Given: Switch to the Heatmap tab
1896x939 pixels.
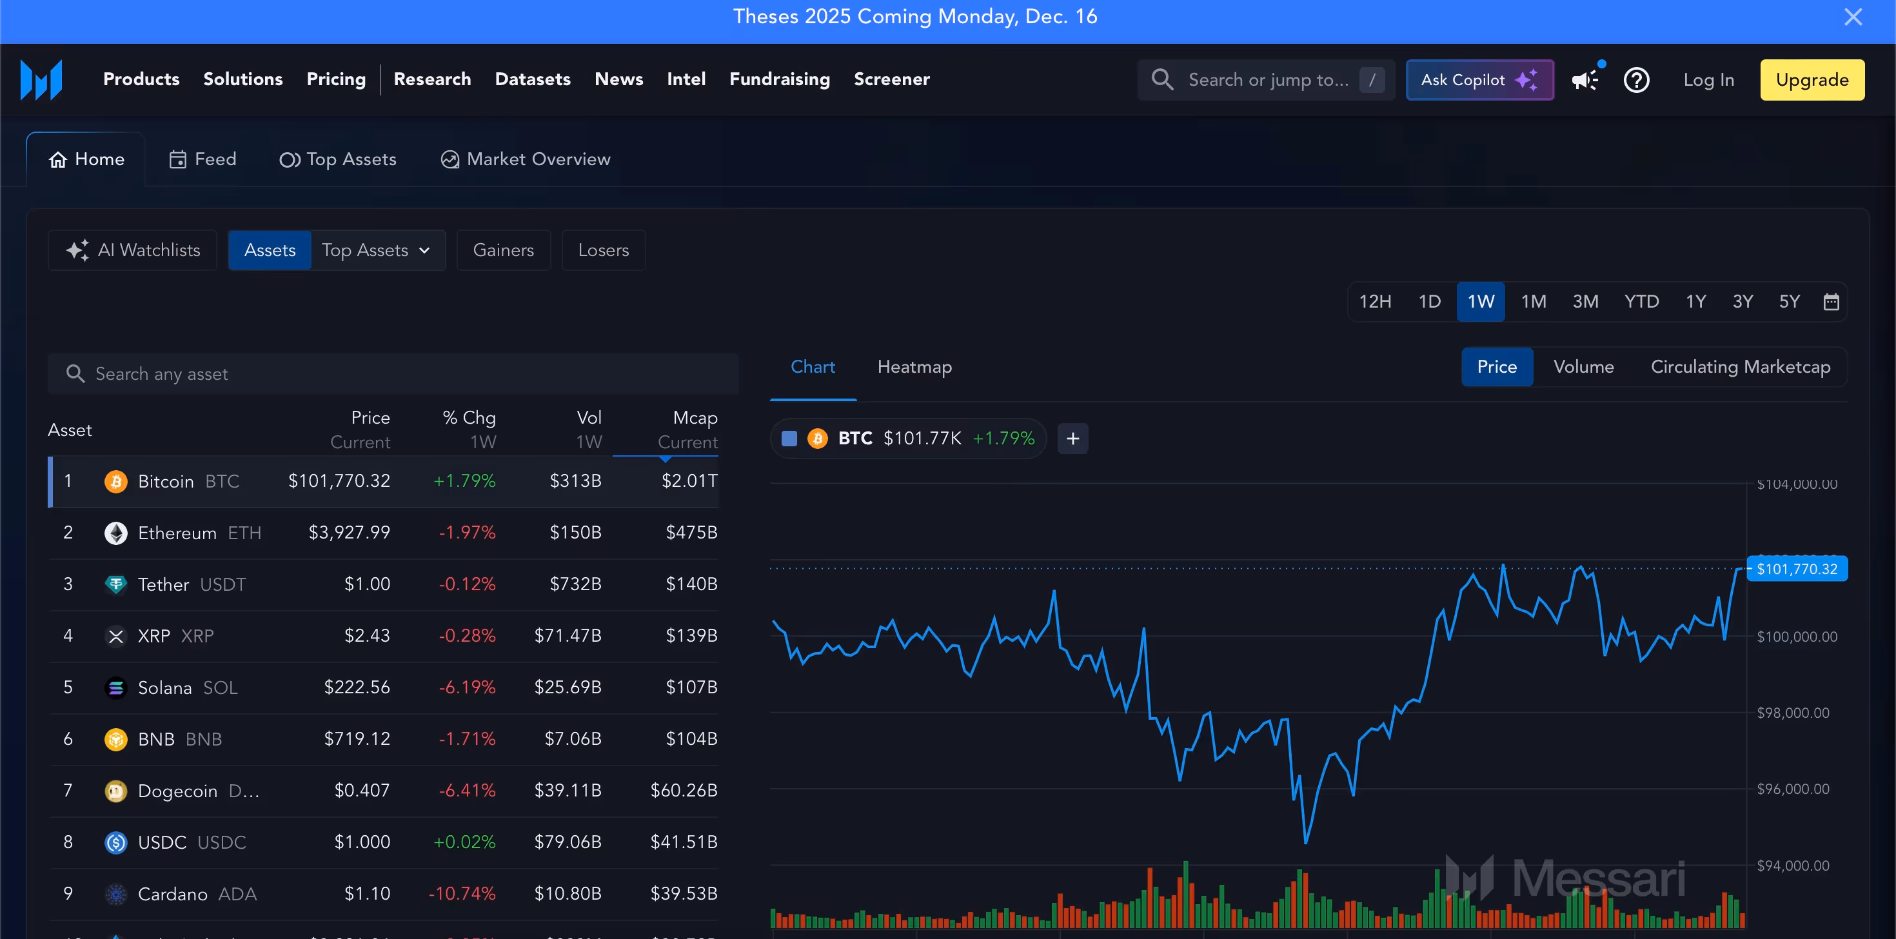Looking at the screenshot, I should point(914,367).
